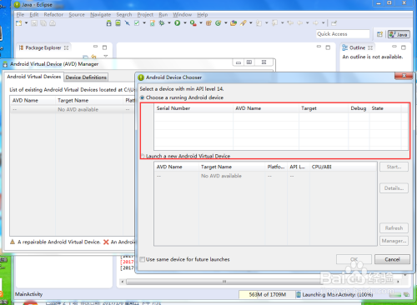Click the New Java Class icon
This screenshot has height=305, width=417.
click(219, 23)
